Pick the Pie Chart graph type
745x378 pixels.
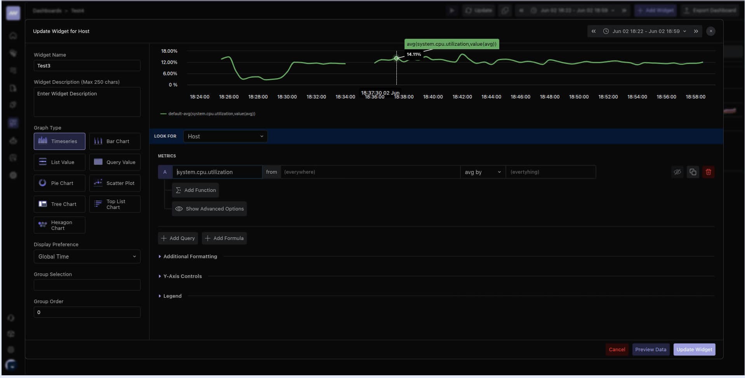(x=59, y=183)
